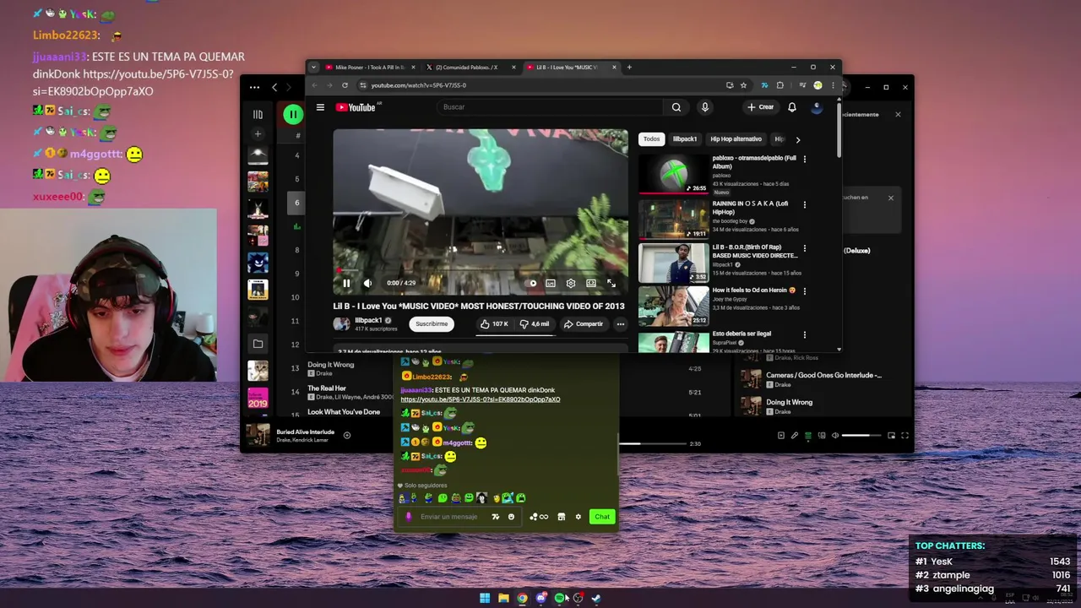Pause the YouTube video
Viewport: 1081px width, 608px height.
tap(346, 283)
